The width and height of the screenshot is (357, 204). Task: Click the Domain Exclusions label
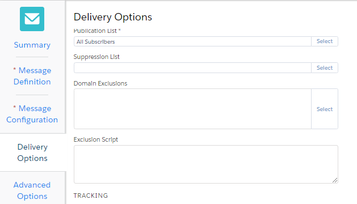coord(100,83)
